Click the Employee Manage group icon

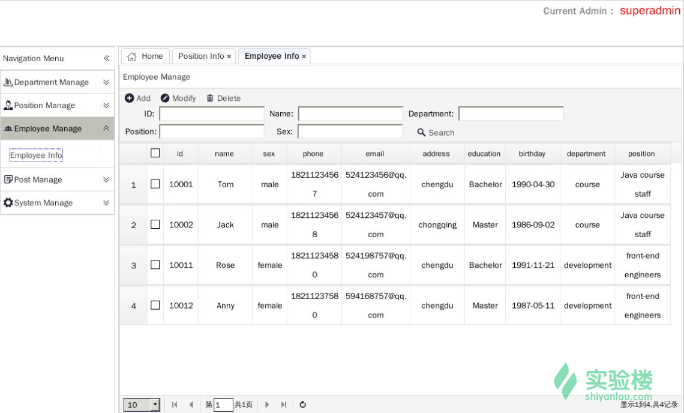(x=8, y=128)
